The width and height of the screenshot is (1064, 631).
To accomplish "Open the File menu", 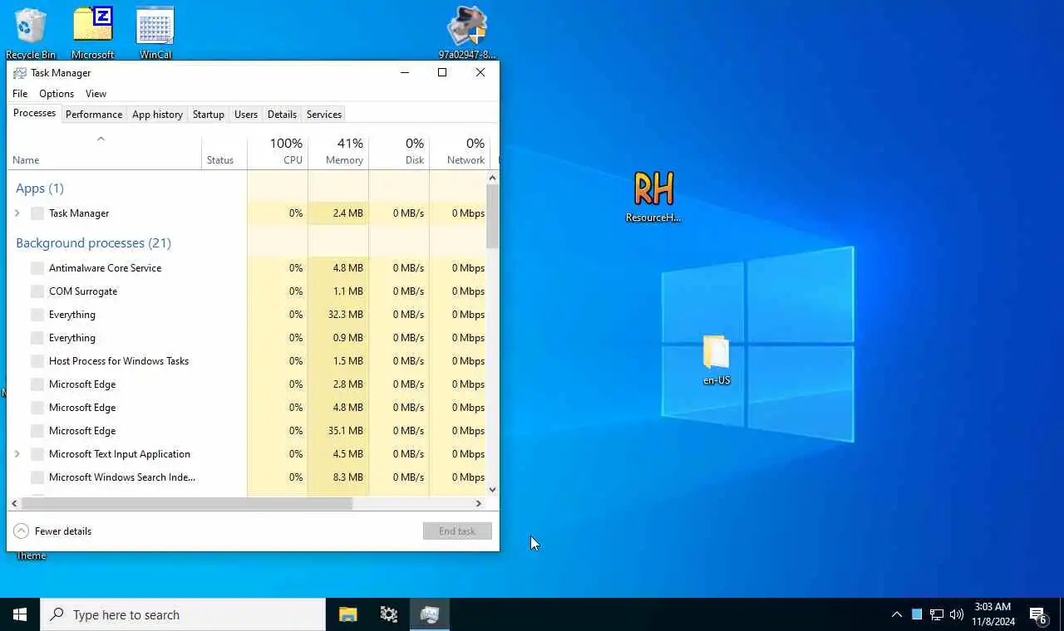I will pyautogui.click(x=20, y=94).
